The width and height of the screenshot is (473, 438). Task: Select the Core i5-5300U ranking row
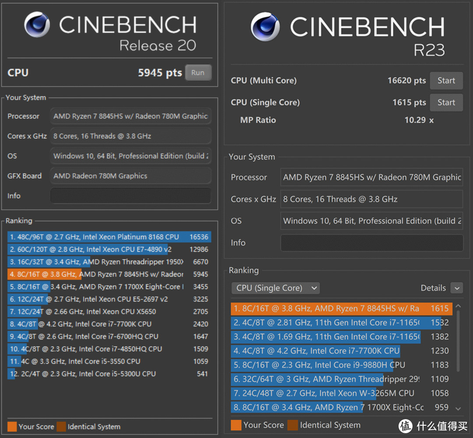point(109,374)
